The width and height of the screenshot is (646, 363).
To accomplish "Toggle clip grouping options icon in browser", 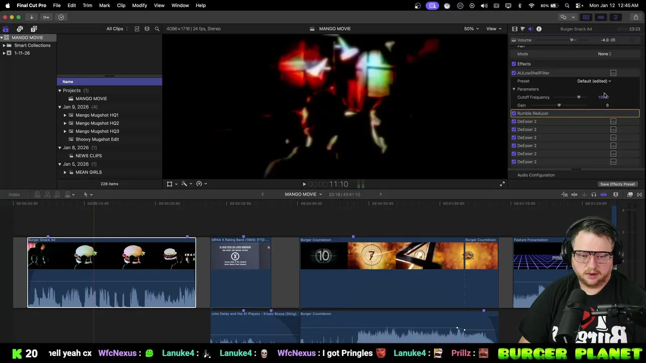I will pyautogui.click(x=137, y=29).
